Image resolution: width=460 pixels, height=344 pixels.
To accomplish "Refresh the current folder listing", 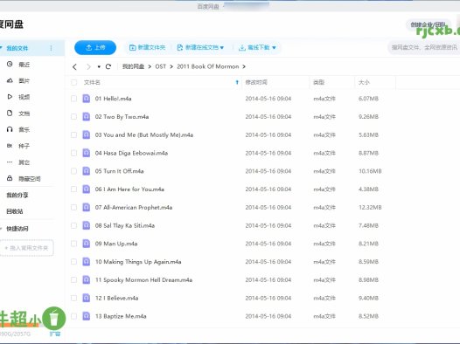I will (x=108, y=66).
